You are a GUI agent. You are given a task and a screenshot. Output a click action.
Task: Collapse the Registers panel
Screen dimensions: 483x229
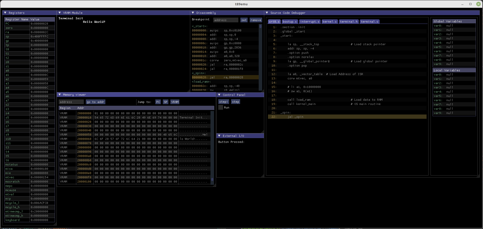click(x=5, y=13)
